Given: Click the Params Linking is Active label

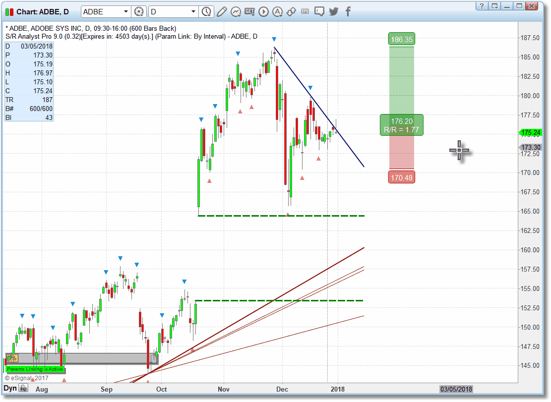Looking at the screenshot, I should pyautogui.click(x=35, y=369).
